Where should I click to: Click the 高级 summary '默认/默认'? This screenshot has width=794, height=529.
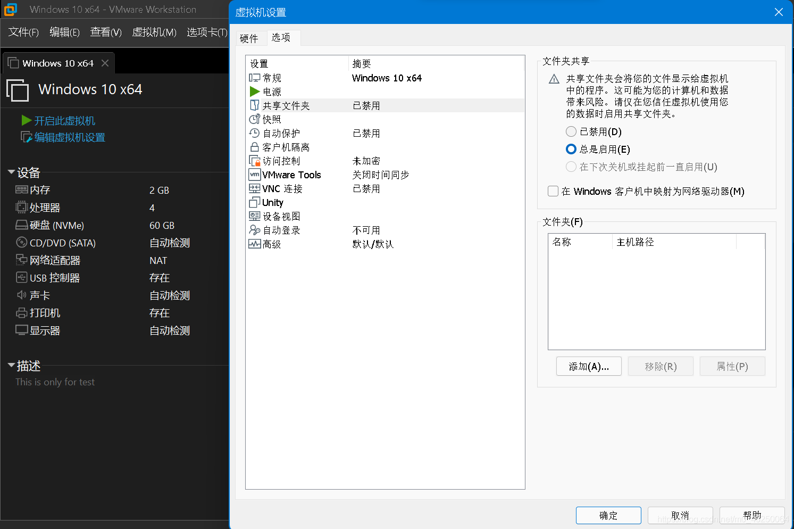(x=373, y=244)
